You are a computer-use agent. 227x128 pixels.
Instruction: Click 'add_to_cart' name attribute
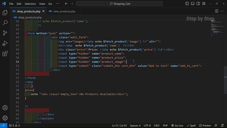[x=189, y=66]
